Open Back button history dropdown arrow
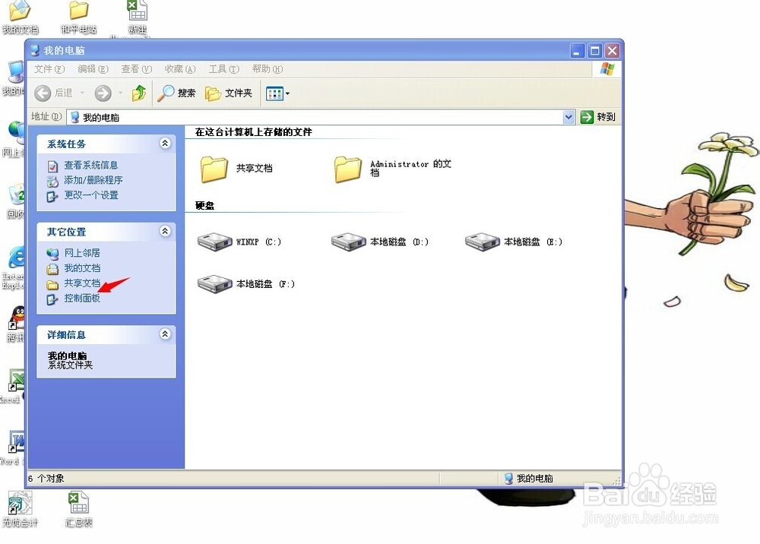This screenshot has height=544, width=760. click(x=82, y=93)
